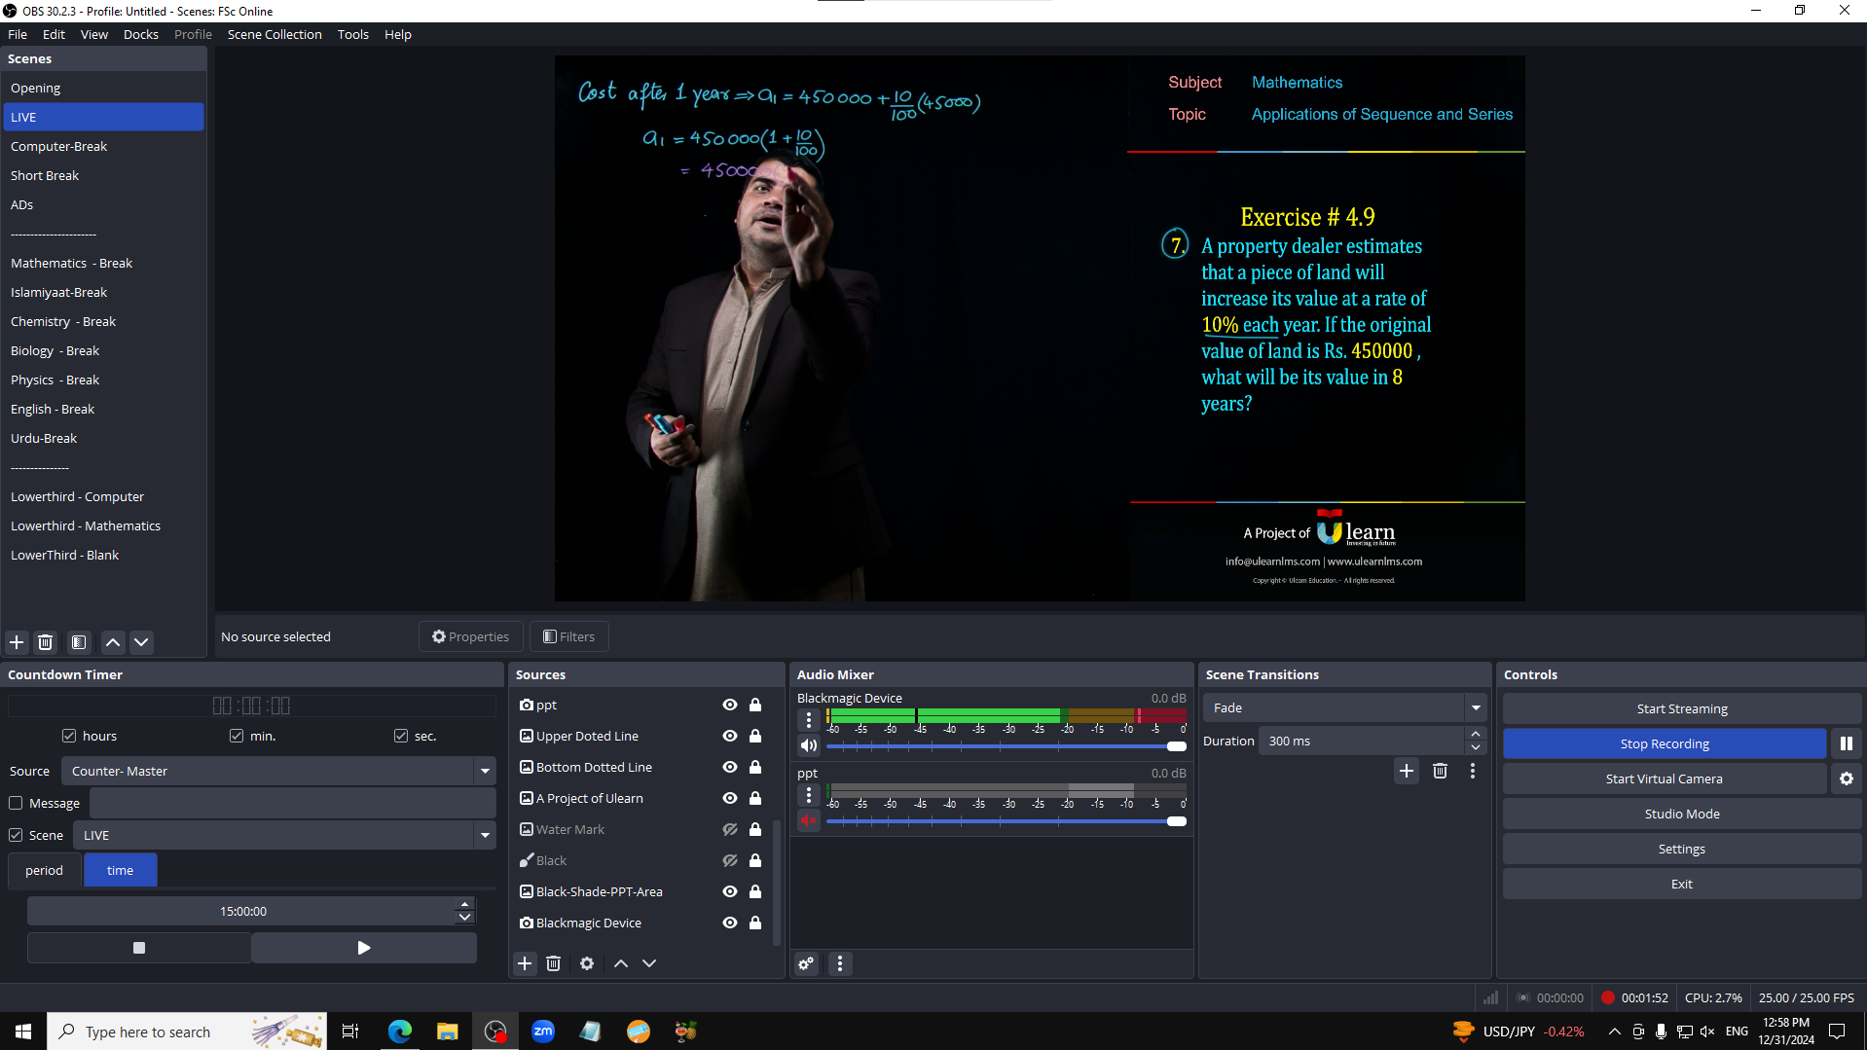This screenshot has height=1050, width=1867.
Task: Move scene down in Scenes panel
Action: pyautogui.click(x=141, y=642)
